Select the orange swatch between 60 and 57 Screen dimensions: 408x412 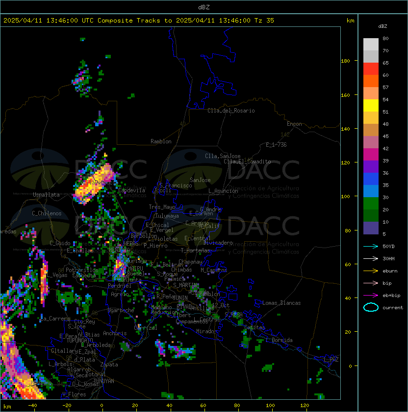(371, 81)
